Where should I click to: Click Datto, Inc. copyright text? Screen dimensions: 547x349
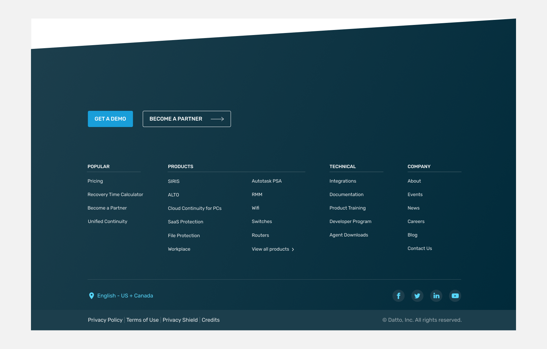point(422,320)
